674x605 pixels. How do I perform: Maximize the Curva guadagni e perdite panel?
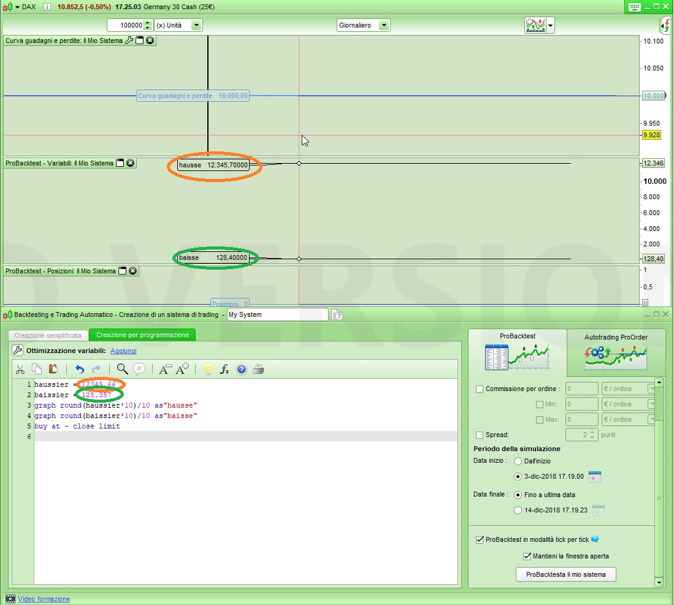pos(140,40)
